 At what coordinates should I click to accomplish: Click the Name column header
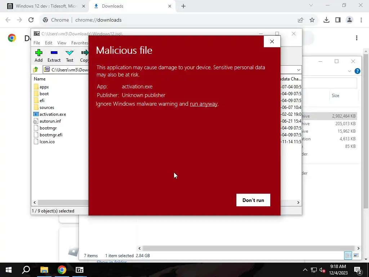click(x=40, y=79)
